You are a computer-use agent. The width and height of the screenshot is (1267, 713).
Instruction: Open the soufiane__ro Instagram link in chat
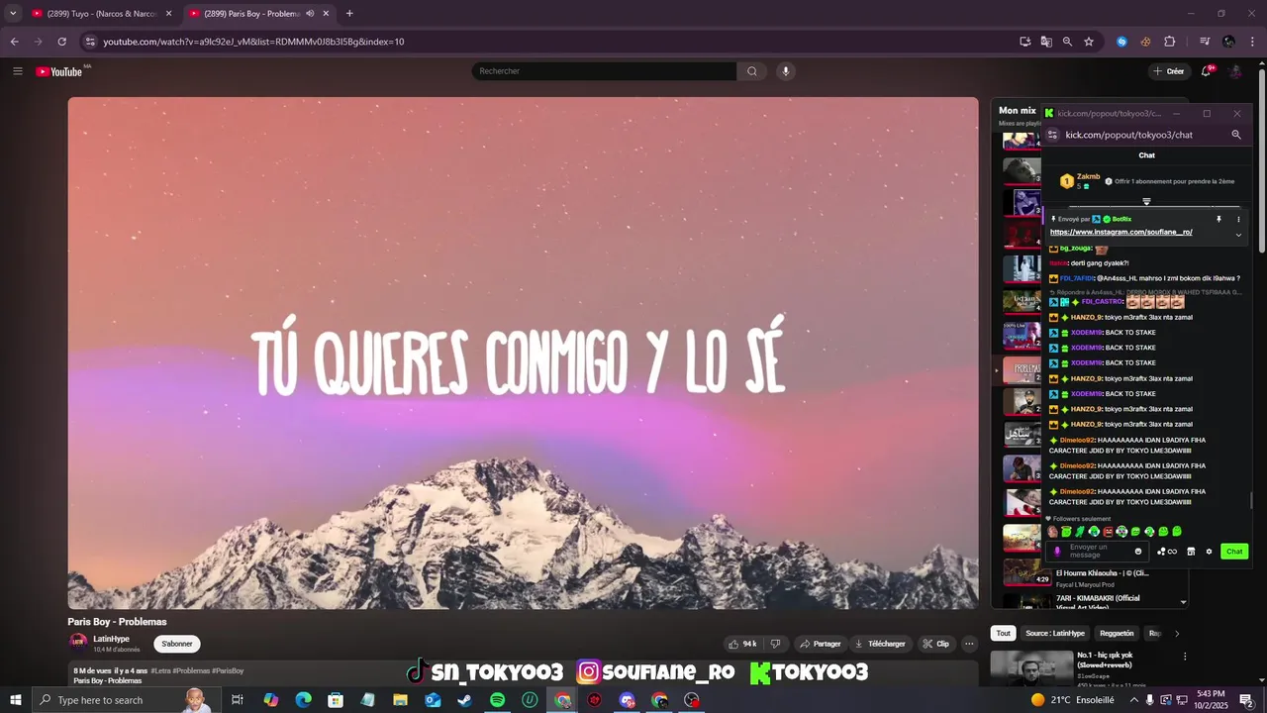click(1121, 232)
